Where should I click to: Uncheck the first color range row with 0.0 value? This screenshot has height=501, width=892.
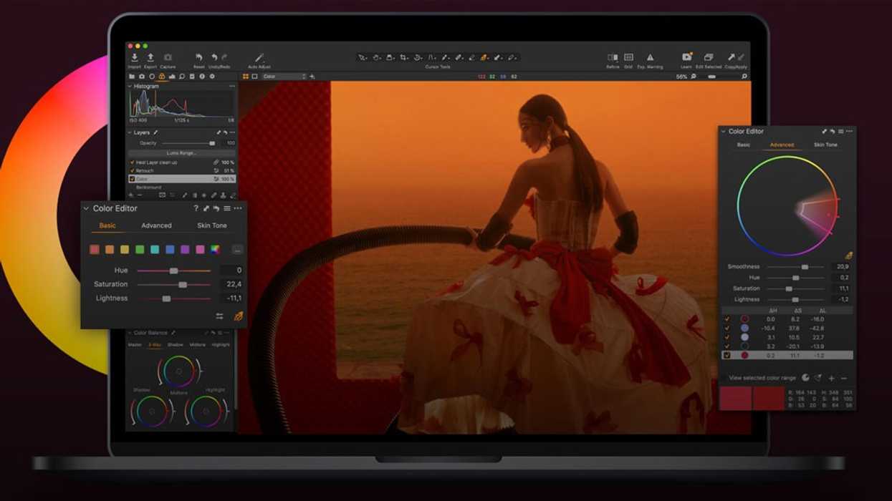[x=727, y=319]
